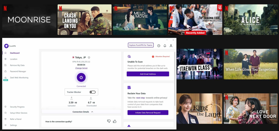Open the user account profile icon
The image size is (279, 131).
click(x=171, y=46)
